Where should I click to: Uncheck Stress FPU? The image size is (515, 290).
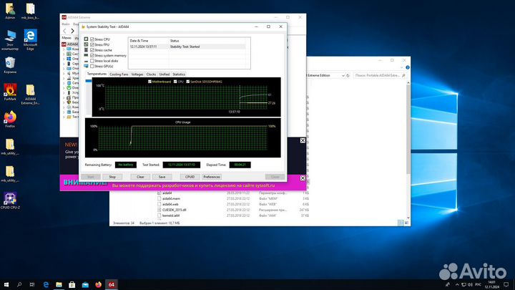(92, 44)
